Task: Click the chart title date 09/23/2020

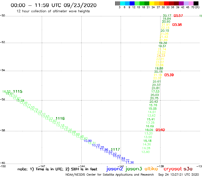Action: point(80,5)
